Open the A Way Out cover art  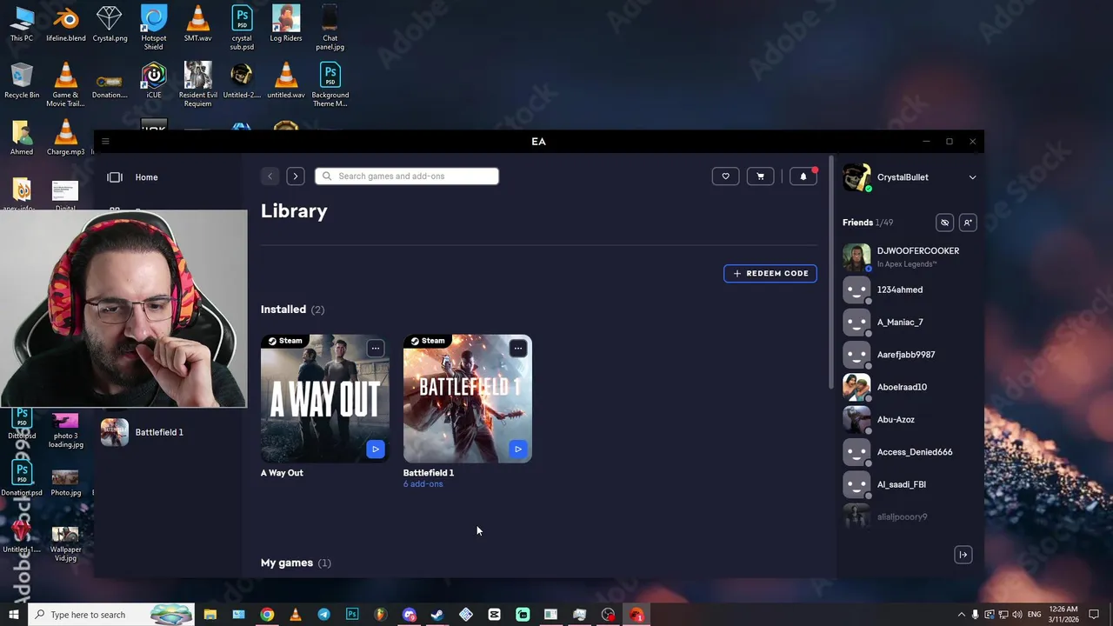pyautogui.click(x=325, y=399)
